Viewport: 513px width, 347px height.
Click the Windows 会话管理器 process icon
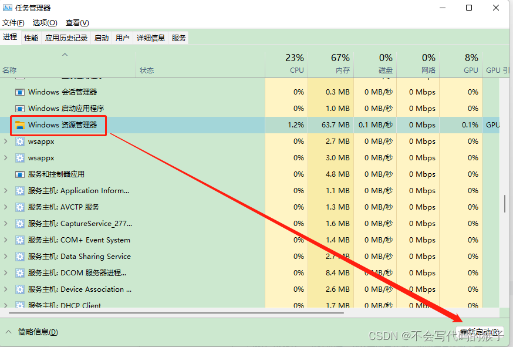point(21,92)
